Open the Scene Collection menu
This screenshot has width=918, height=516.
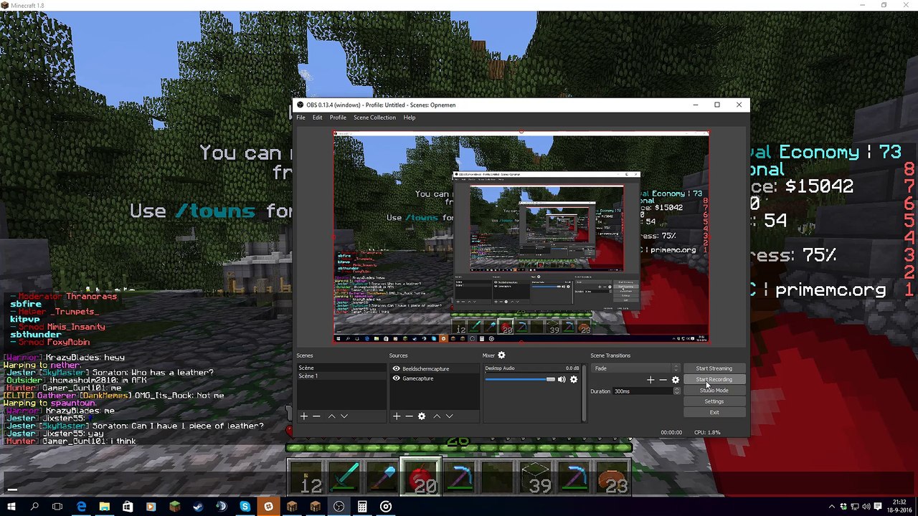[374, 118]
